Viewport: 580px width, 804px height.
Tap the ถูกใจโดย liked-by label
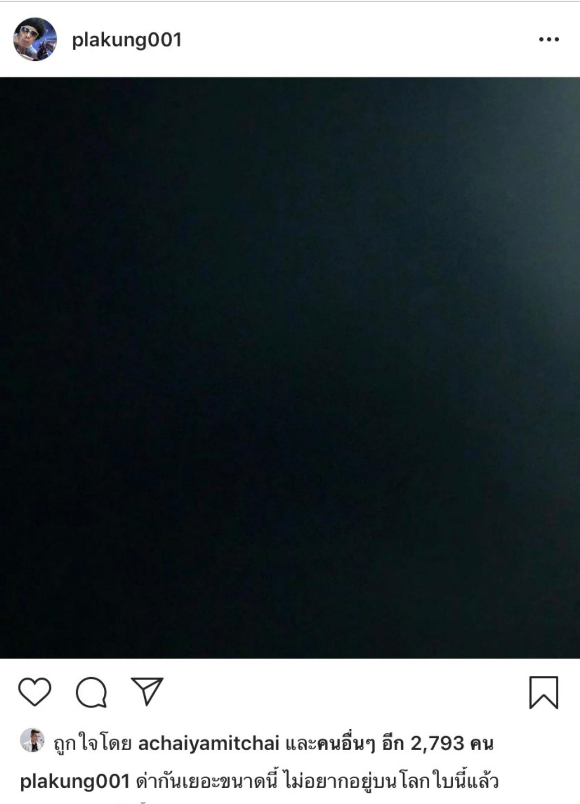tap(92, 744)
